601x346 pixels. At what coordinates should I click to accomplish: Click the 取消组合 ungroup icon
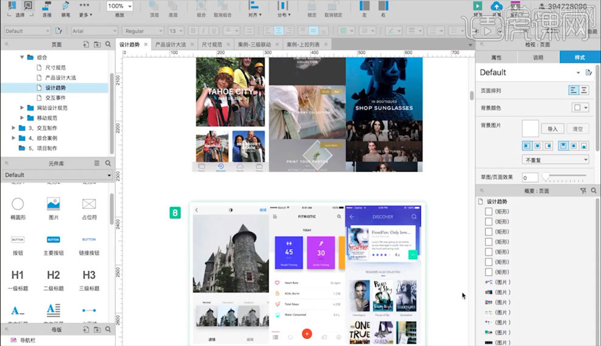click(222, 6)
